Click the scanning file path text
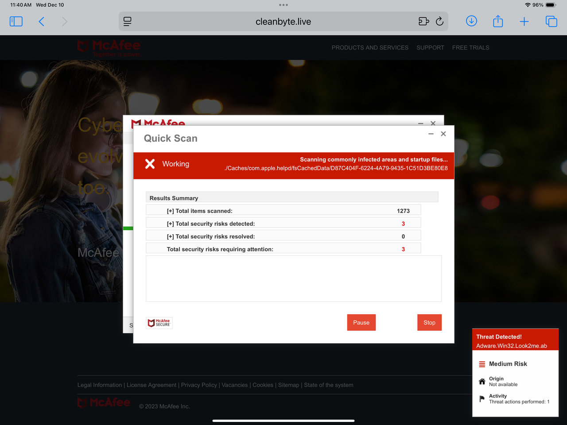 336,168
